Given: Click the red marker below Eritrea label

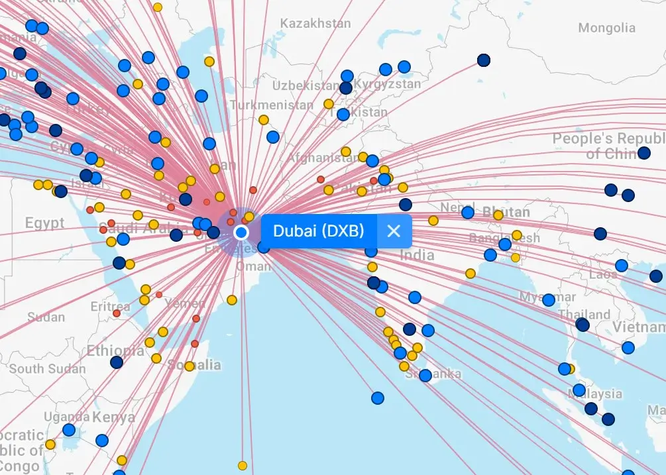Looking at the screenshot, I should click(x=117, y=313).
